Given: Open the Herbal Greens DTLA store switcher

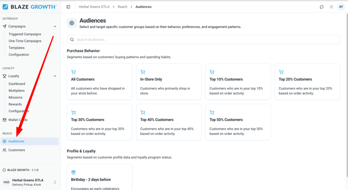Looking at the screenshot, I should 30,182.
